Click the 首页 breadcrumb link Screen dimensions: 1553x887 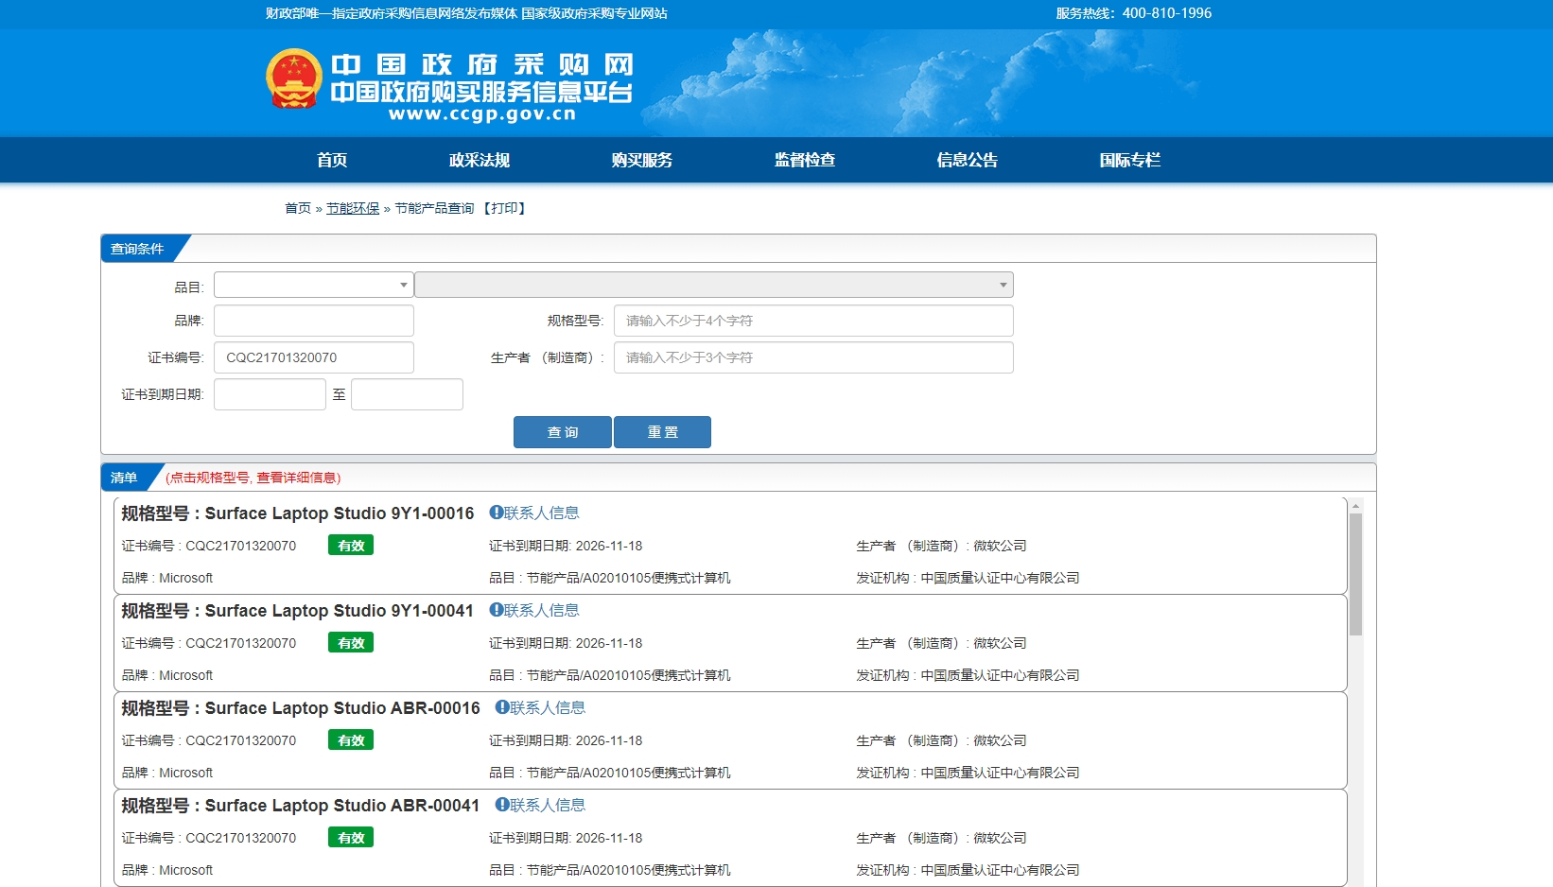click(298, 208)
